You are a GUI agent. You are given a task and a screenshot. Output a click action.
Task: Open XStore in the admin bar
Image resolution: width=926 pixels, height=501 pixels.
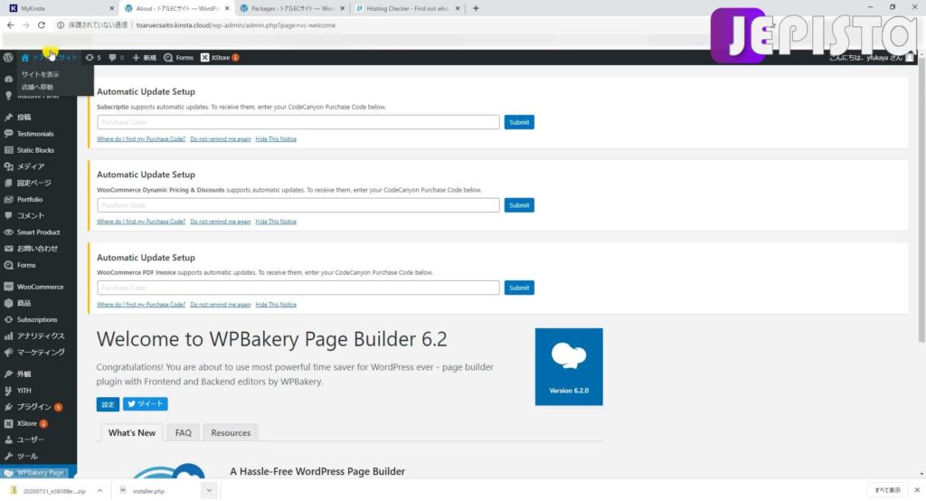(220, 57)
